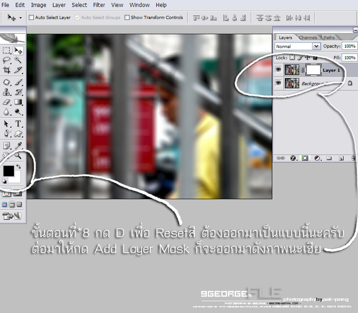Viewport: 358px width, 313px height.
Task: Select the Layer 1 image thumbnail
Action: click(x=292, y=70)
